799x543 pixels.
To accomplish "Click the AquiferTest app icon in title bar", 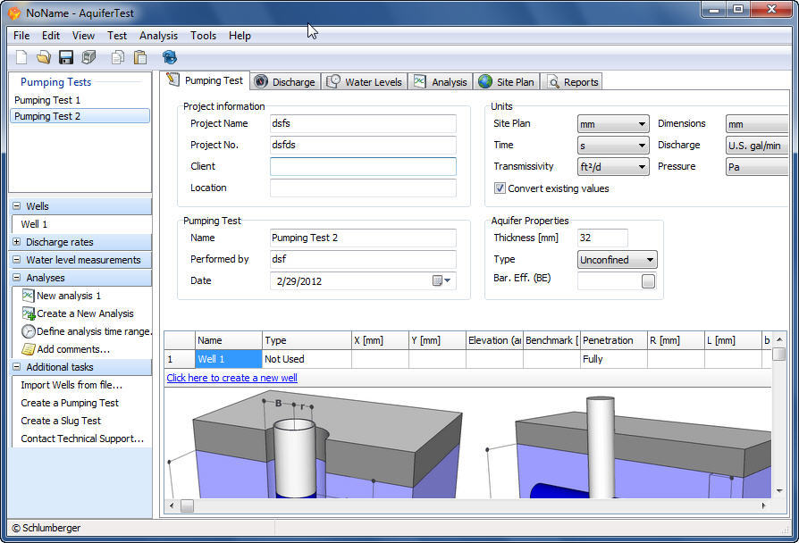I will tap(15, 13).
